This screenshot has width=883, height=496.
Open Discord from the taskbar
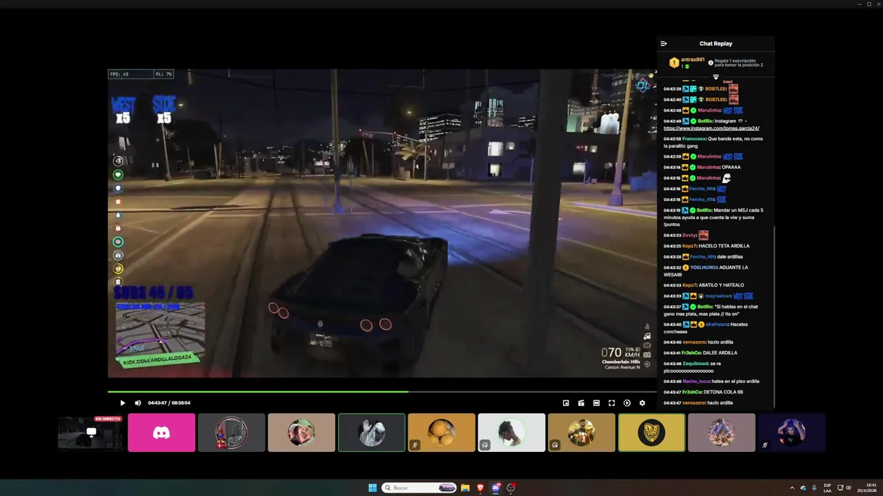click(x=495, y=488)
